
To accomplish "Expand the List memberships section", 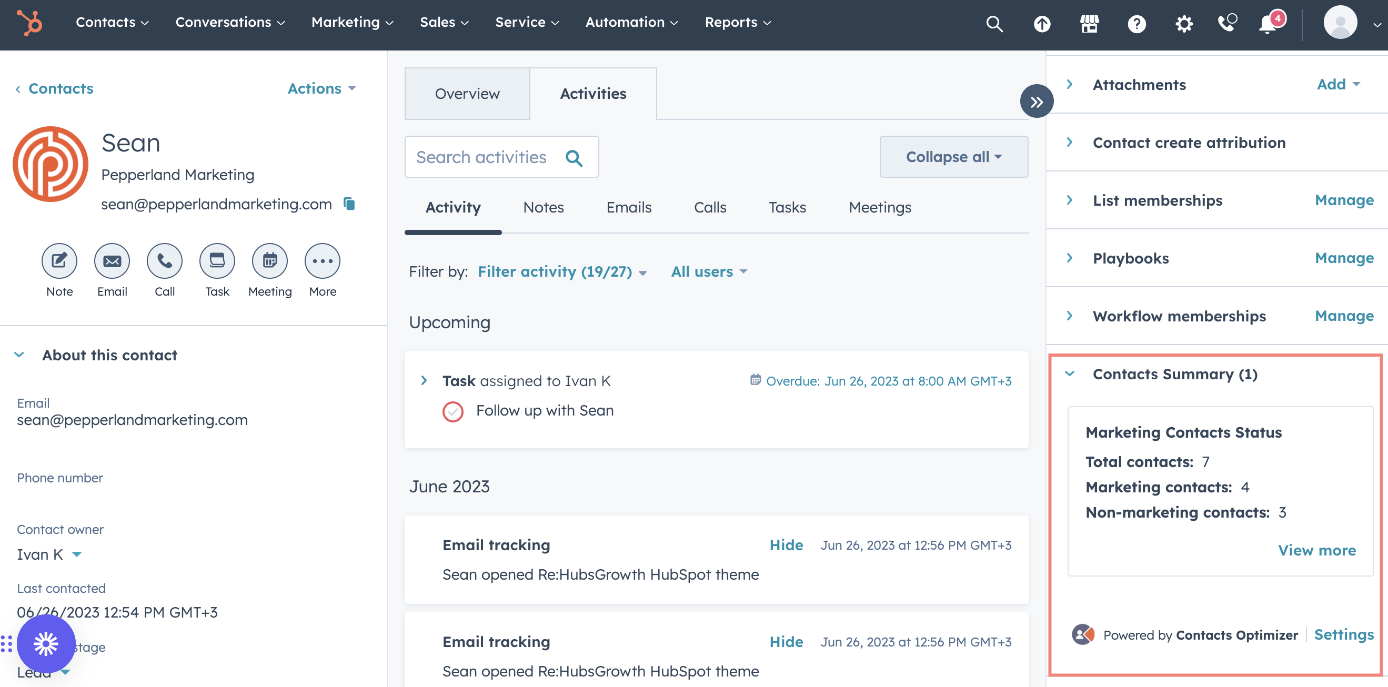I will pos(1069,200).
